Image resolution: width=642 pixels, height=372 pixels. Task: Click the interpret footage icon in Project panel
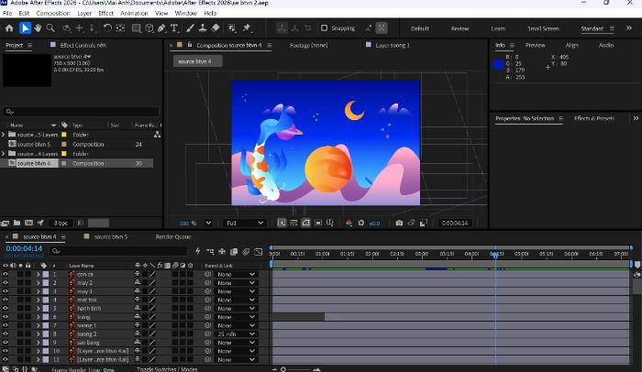point(5,223)
